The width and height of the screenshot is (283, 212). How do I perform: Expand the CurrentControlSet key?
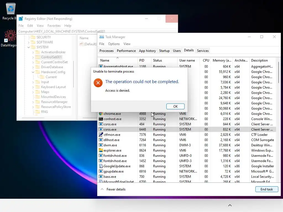[x=33, y=62]
